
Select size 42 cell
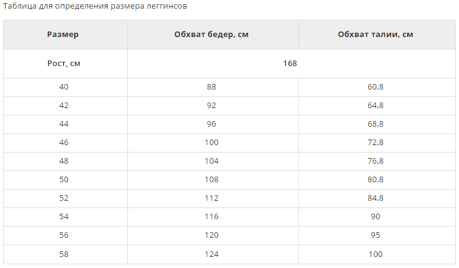click(64, 106)
